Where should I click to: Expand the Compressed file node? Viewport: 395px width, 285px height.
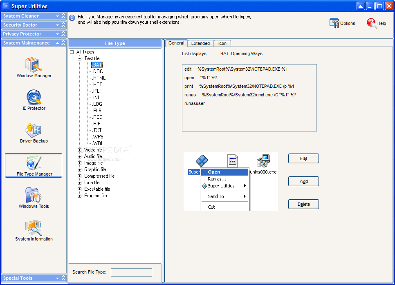tap(80, 176)
